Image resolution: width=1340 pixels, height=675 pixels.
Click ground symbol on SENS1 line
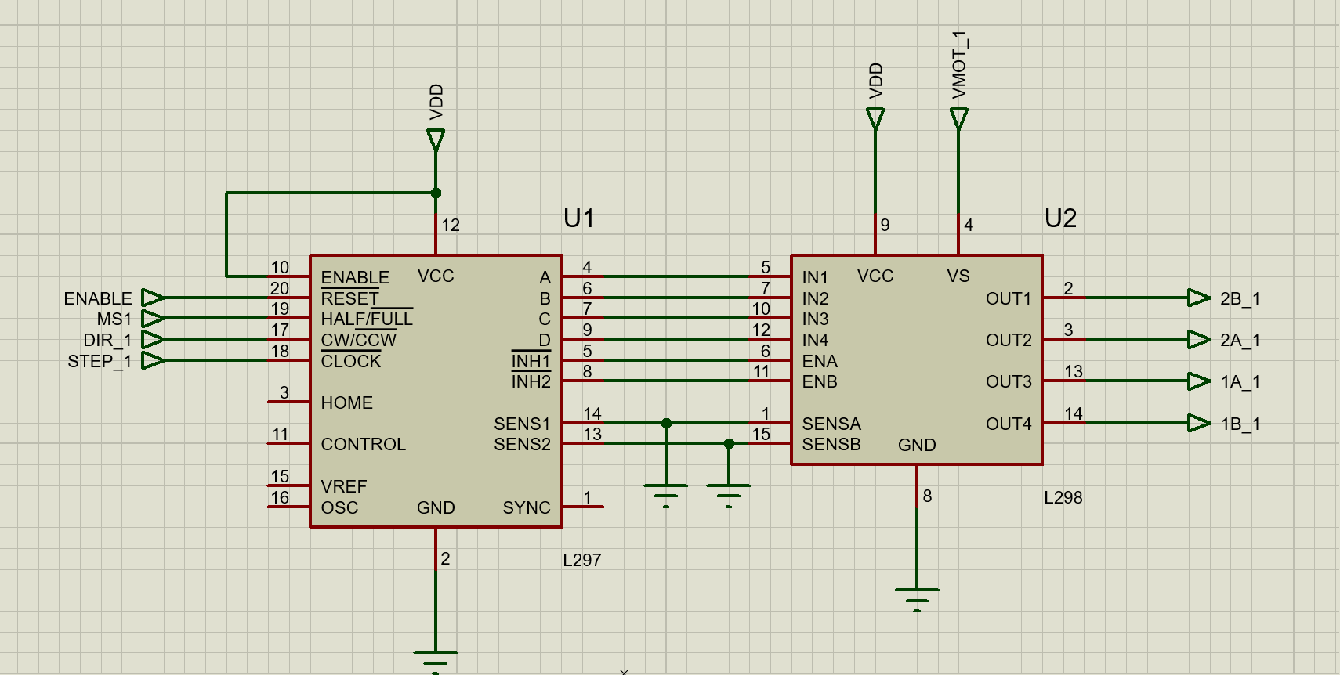point(666,496)
